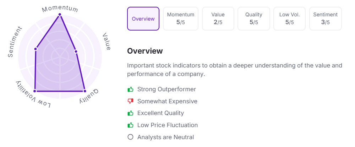Select the Overview tab
The width and height of the screenshot is (355, 147).
click(143, 19)
